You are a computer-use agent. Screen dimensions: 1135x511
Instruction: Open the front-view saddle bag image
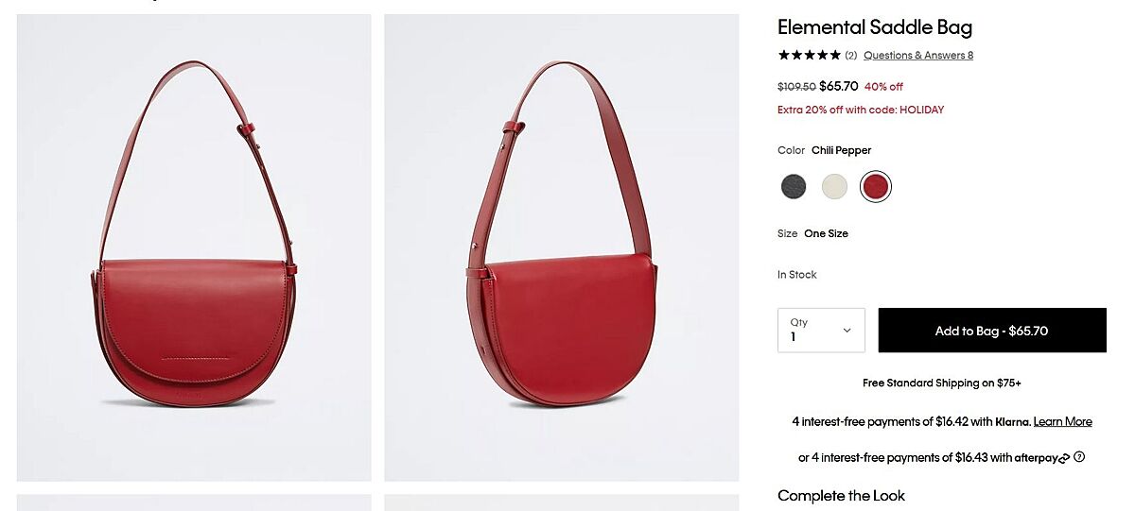[194, 247]
